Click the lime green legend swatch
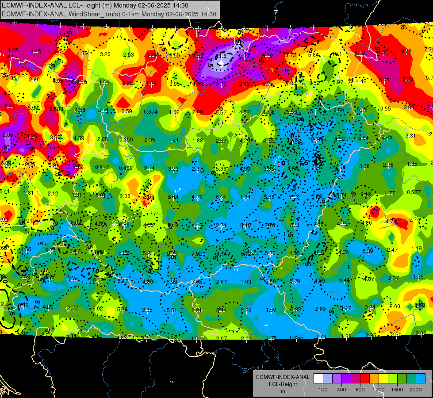433x398 pixels. (x=393, y=379)
